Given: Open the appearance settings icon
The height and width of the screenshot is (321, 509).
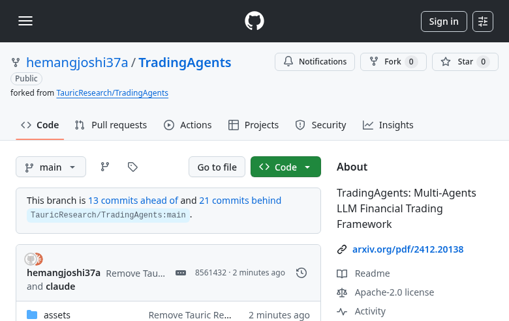Looking at the screenshot, I should pos(483,21).
